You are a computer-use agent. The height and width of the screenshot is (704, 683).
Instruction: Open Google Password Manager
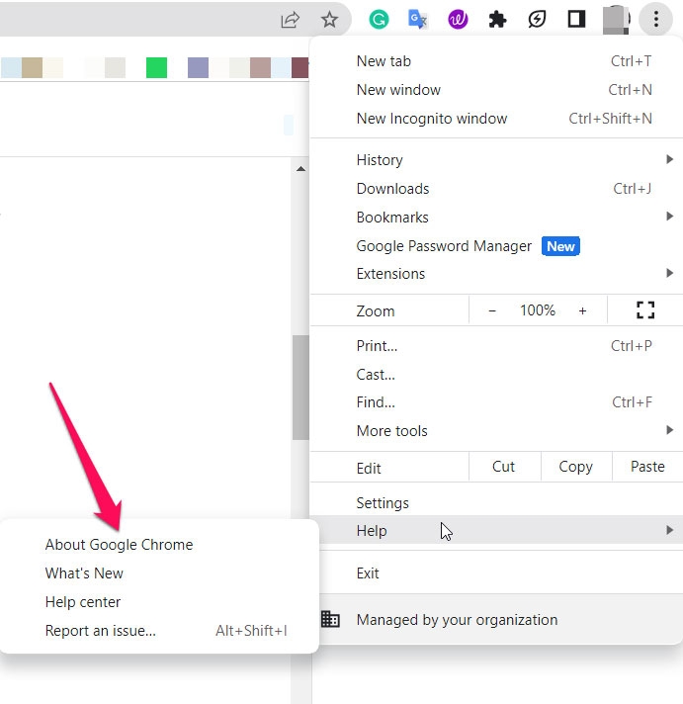click(x=496, y=246)
